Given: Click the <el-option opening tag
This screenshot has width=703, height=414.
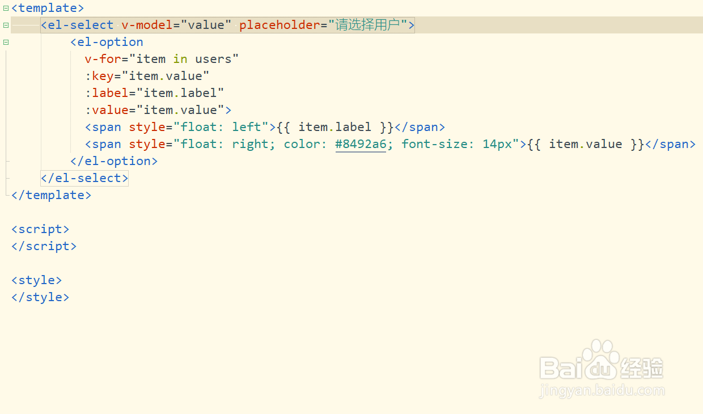Looking at the screenshot, I should click(x=107, y=42).
